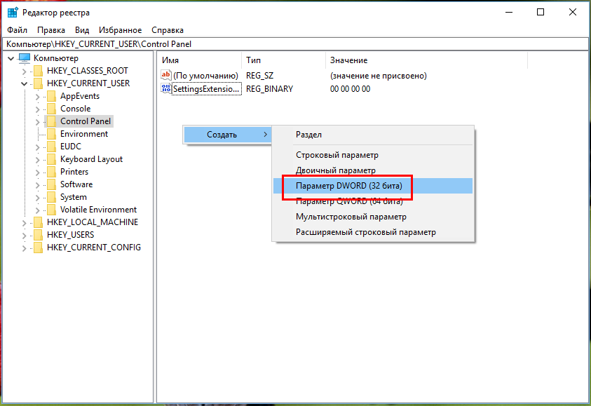The height and width of the screenshot is (406, 591).
Task: Choose Параметр DWORD (32 бита) from submenu
Action: [x=348, y=186]
